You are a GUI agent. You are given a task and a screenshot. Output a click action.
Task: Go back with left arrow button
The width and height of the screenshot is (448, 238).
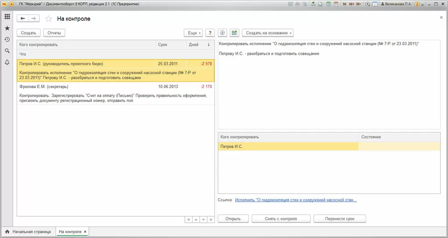pos(23,18)
